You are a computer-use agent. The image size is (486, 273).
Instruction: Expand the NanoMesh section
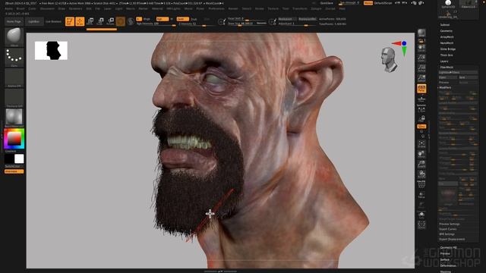pos(447,43)
